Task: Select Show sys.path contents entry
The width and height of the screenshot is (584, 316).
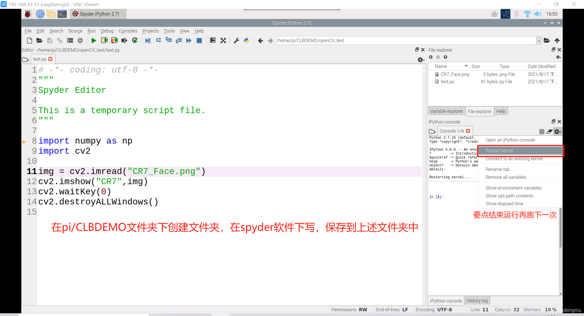Action: [520, 196]
